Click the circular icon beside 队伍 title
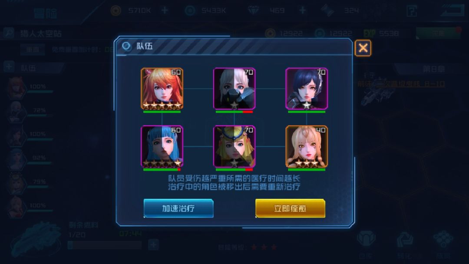Image resolution: width=469 pixels, height=264 pixels. (126, 46)
